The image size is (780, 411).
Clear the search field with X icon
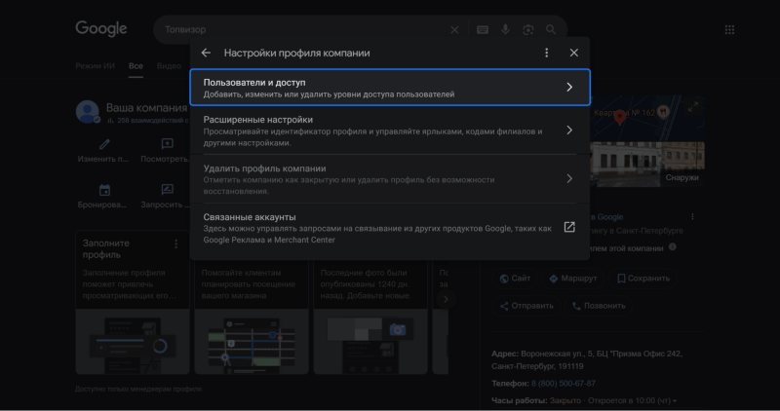454,30
